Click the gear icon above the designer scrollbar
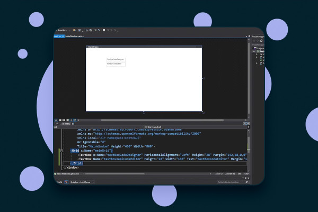This screenshot has width=318, height=212. [x=249, y=37]
